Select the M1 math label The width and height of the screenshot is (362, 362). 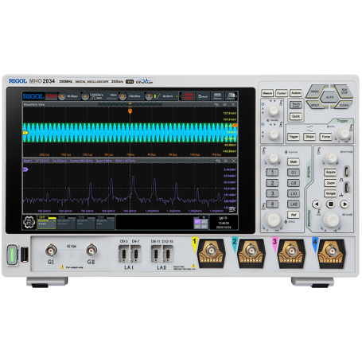(197, 221)
